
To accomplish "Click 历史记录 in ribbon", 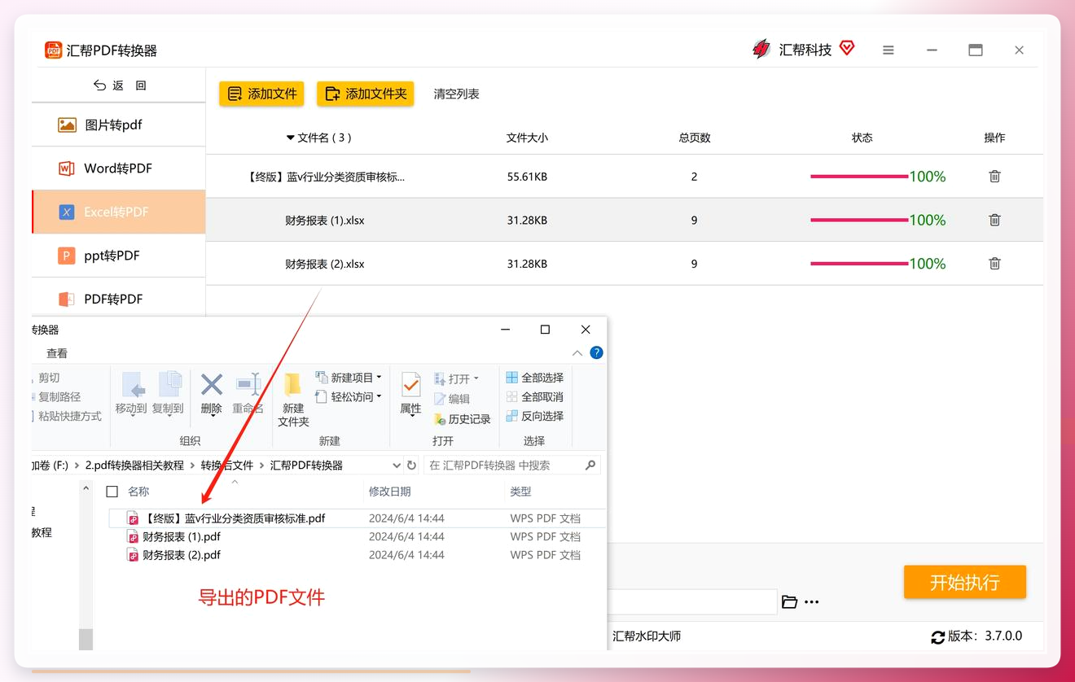I will click(462, 419).
